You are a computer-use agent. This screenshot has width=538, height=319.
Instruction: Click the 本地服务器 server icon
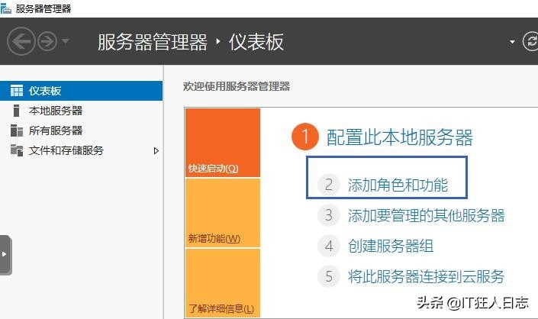coord(16,111)
